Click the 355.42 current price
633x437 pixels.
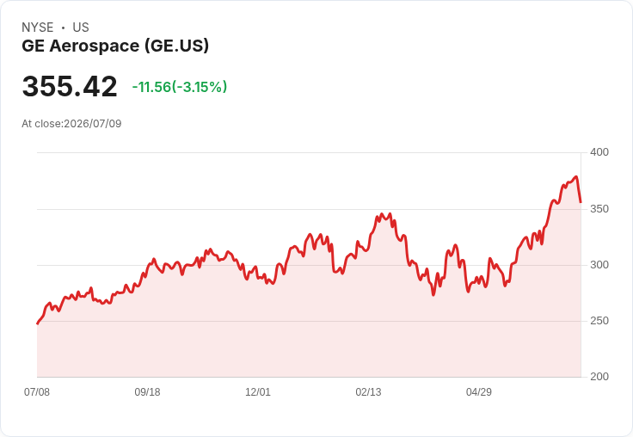click(70, 86)
